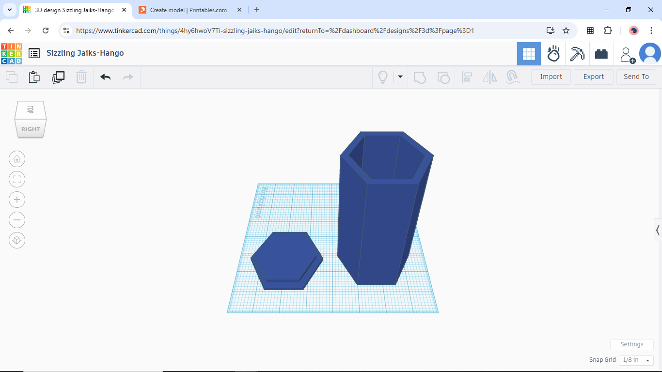Click the invite collaborator icon

pyautogui.click(x=628, y=54)
